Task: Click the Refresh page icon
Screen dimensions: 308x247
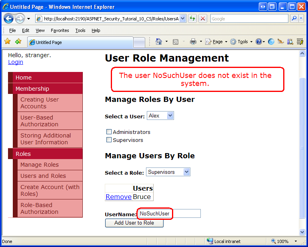Action: coord(192,18)
